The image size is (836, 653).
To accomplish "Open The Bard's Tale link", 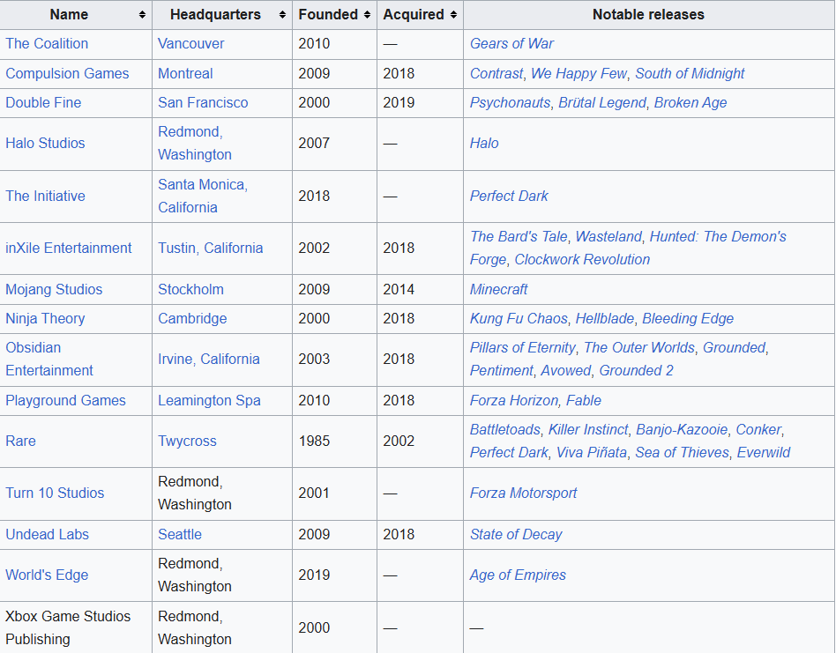I will (519, 237).
